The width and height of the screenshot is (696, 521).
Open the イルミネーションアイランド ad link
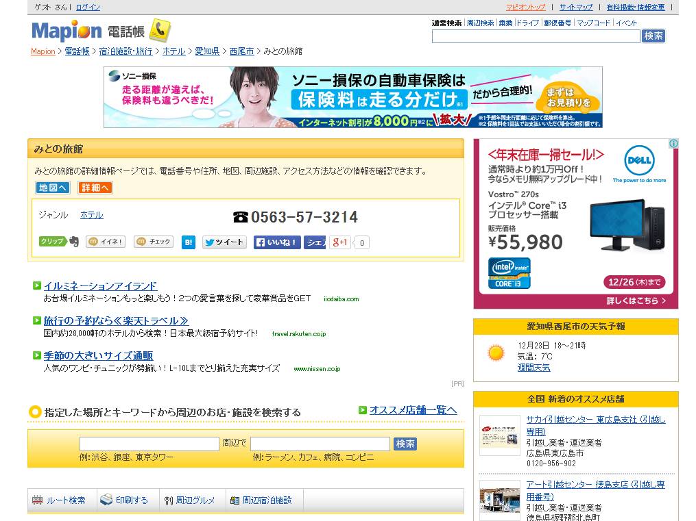(100, 285)
